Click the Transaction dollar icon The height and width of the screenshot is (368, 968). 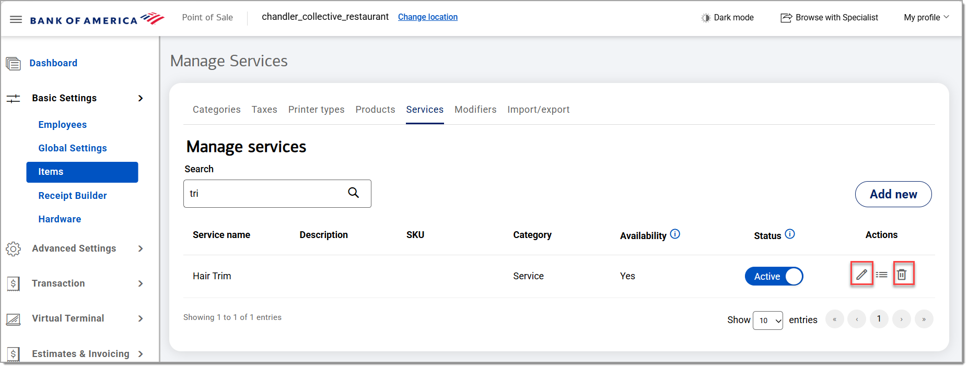14,284
